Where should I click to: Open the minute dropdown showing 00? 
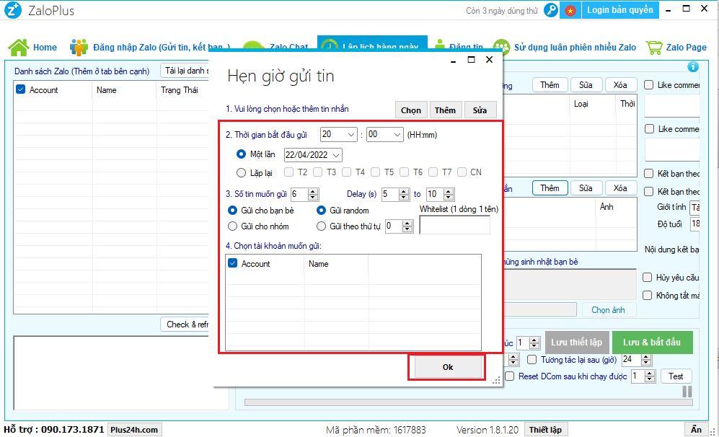[x=384, y=134]
